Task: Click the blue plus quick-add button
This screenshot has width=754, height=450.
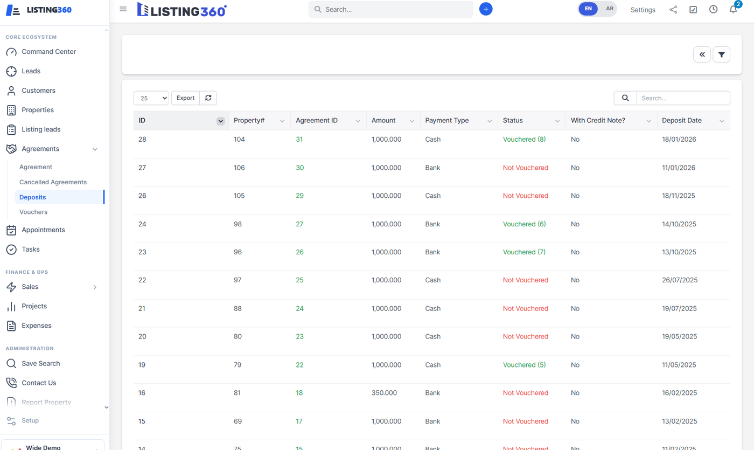Action: point(486,9)
